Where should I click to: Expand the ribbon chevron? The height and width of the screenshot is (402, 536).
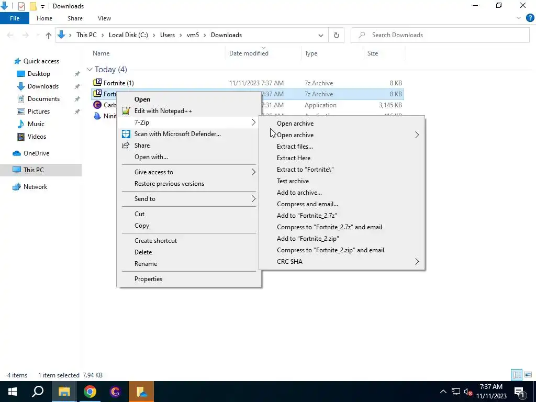pyautogui.click(x=519, y=18)
